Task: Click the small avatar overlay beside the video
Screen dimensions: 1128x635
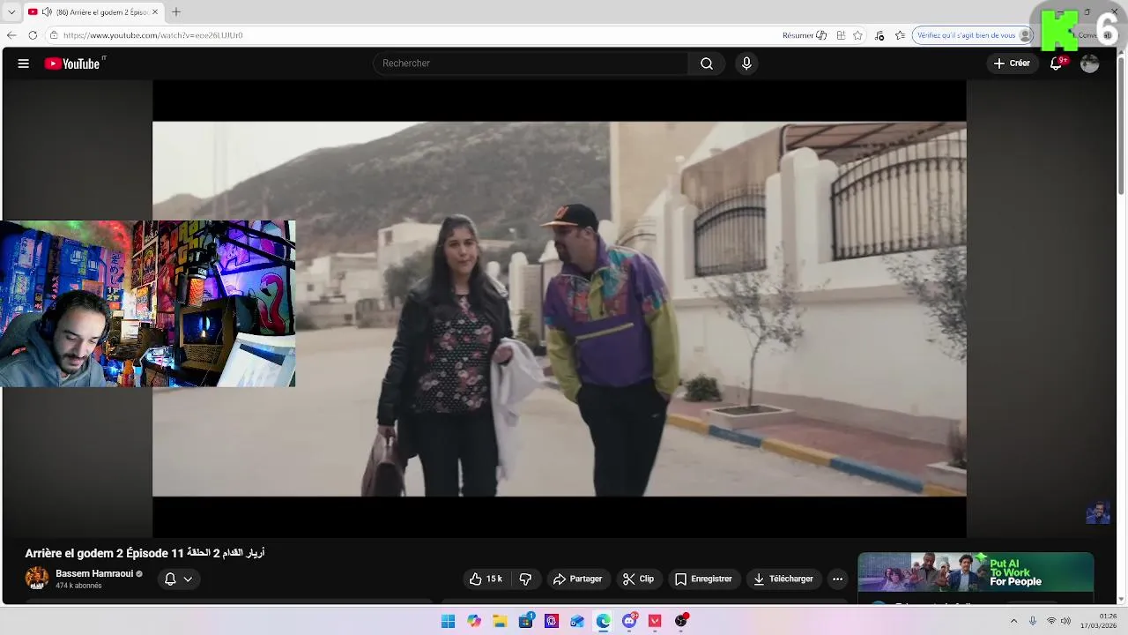Action: (1098, 512)
